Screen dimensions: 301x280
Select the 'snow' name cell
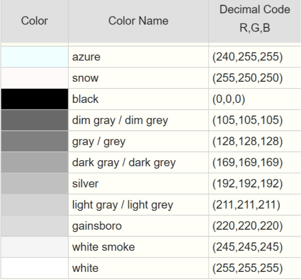(x=139, y=78)
